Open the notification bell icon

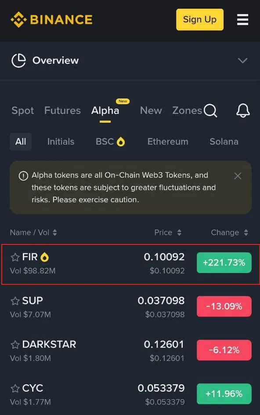(243, 110)
